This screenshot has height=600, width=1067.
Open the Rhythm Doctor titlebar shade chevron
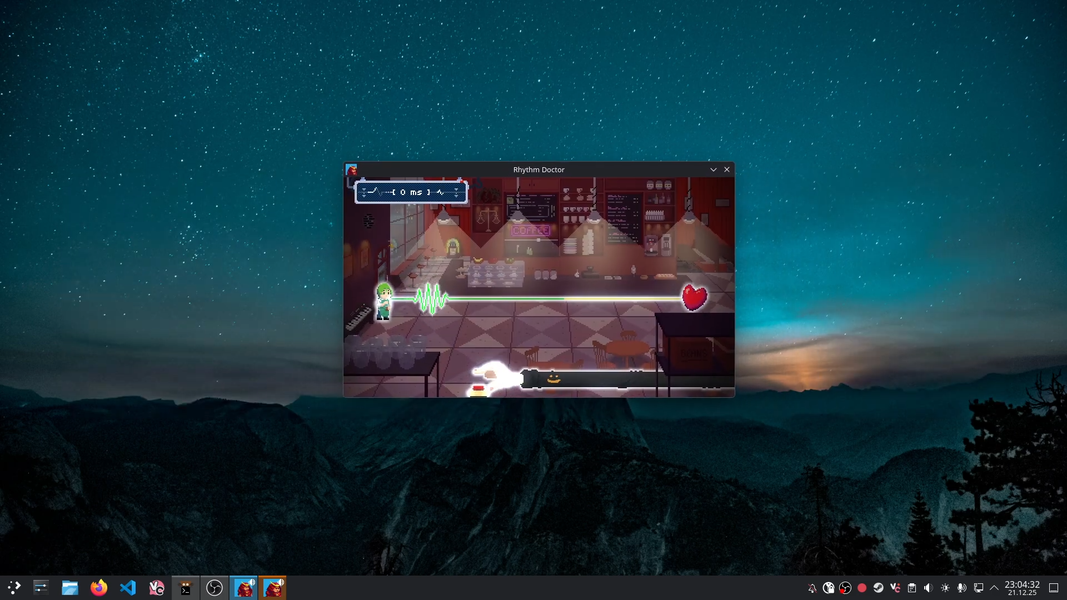tap(713, 169)
